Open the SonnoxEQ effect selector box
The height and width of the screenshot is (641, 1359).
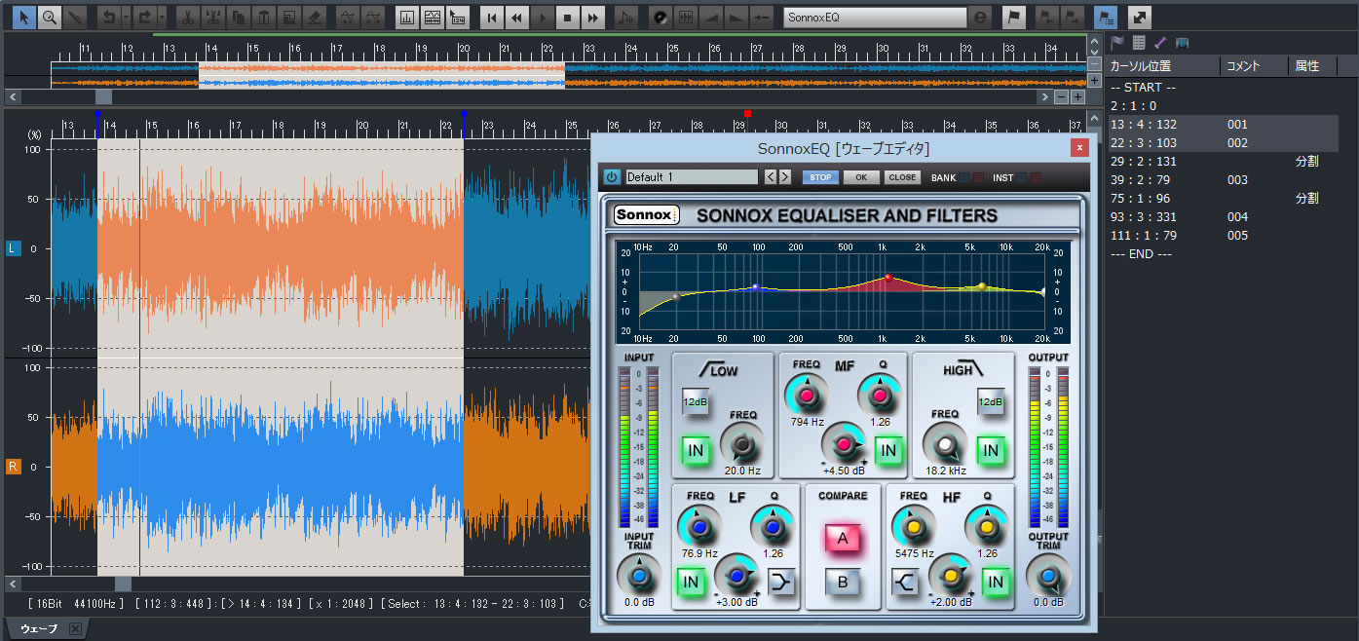[x=875, y=18]
